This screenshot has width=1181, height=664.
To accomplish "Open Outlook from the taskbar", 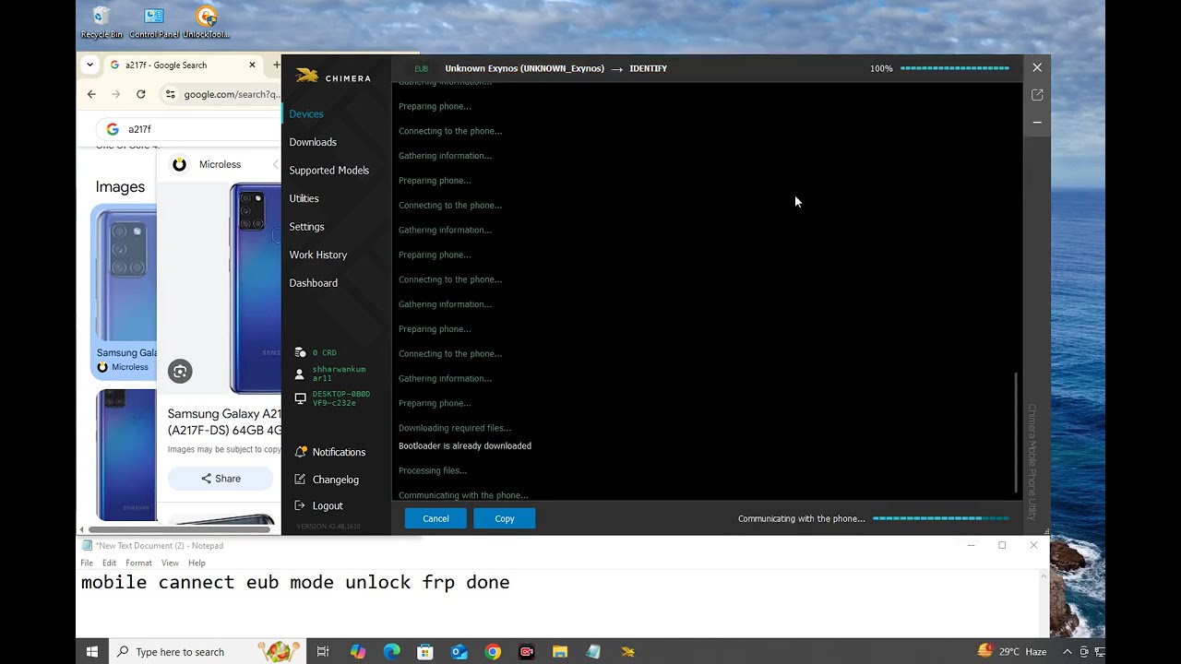I will [x=459, y=652].
